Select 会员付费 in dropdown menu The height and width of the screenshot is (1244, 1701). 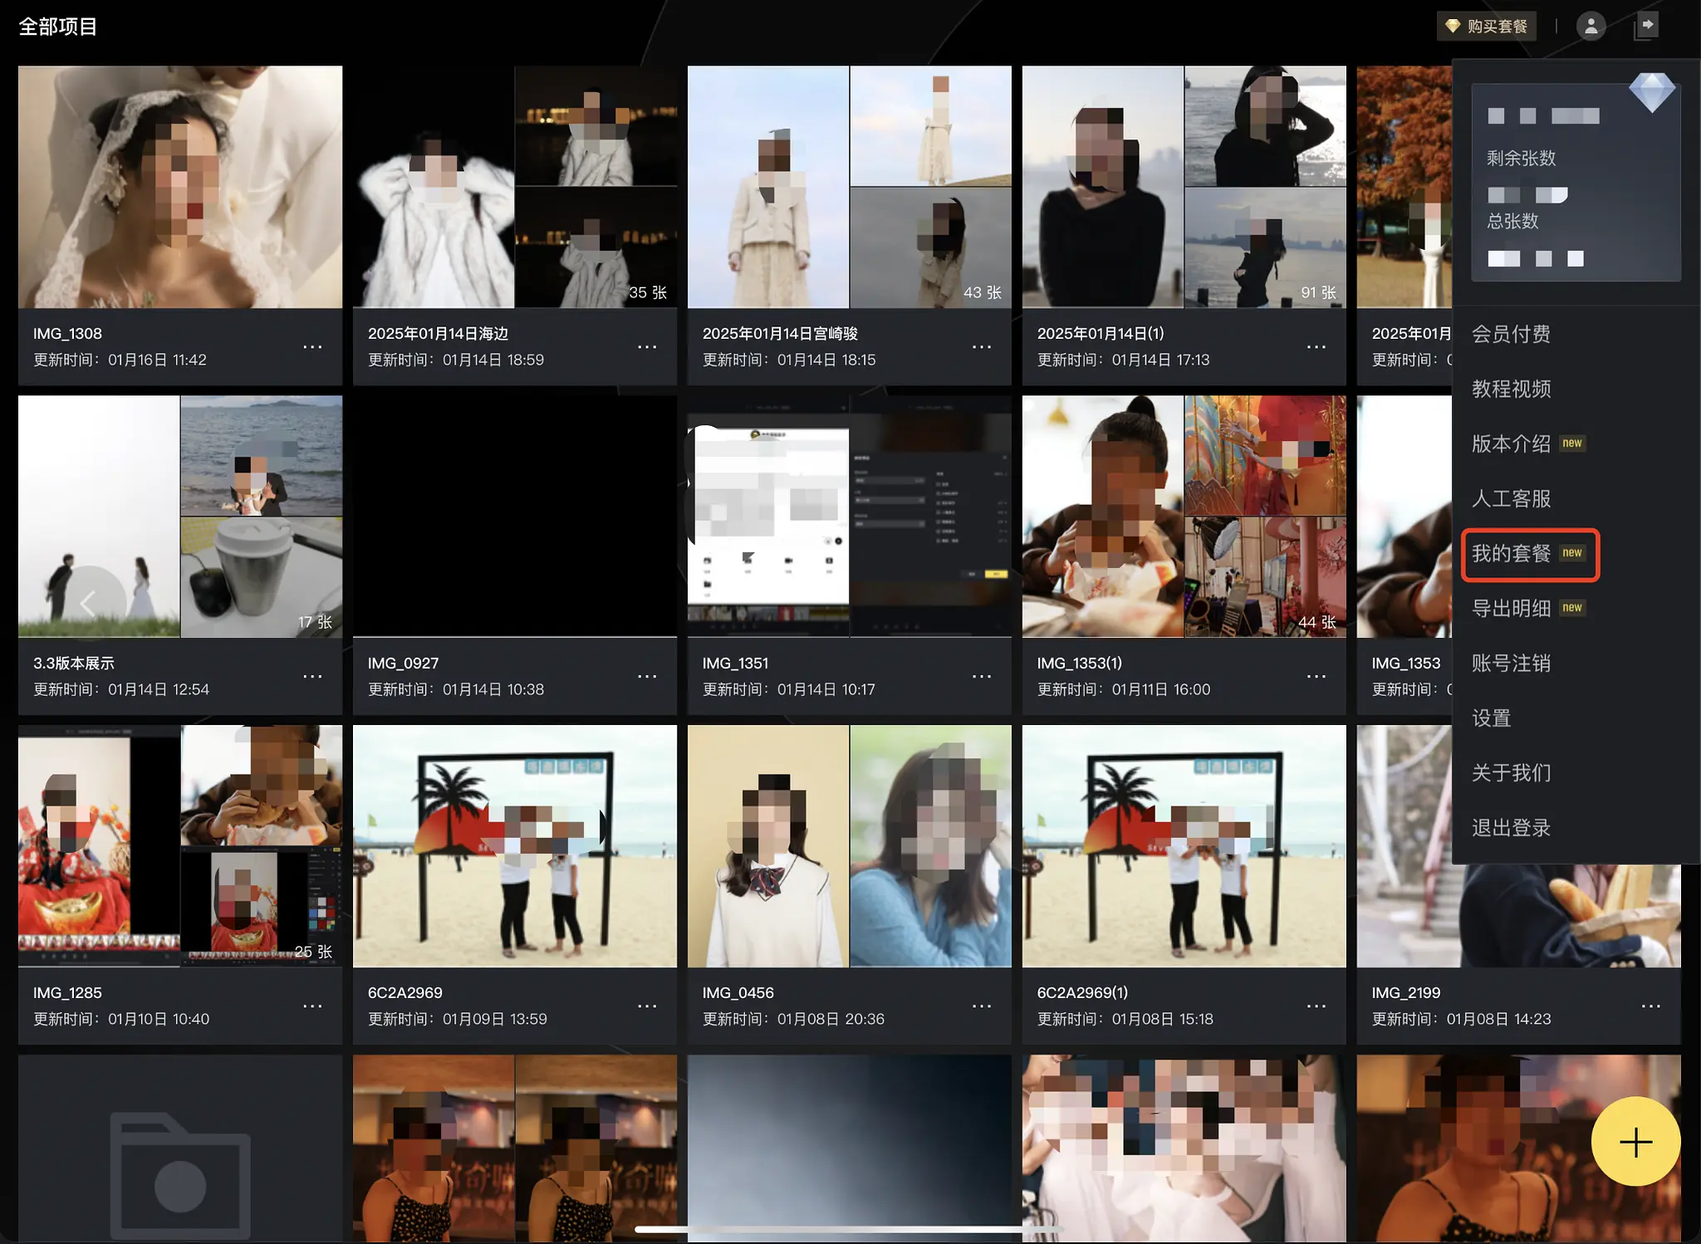tap(1511, 334)
